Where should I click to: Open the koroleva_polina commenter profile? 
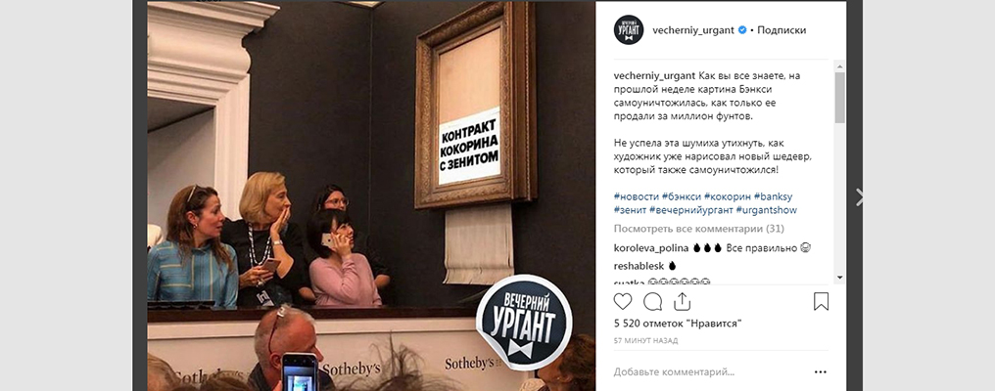[x=650, y=247]
